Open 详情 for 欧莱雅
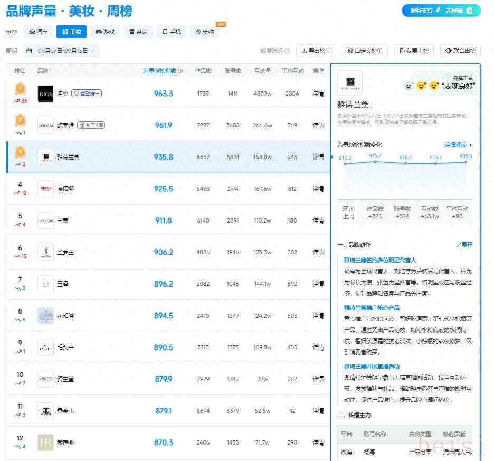Screen dimensions: 494x461 pyautogui.click(x=318, y=125)
